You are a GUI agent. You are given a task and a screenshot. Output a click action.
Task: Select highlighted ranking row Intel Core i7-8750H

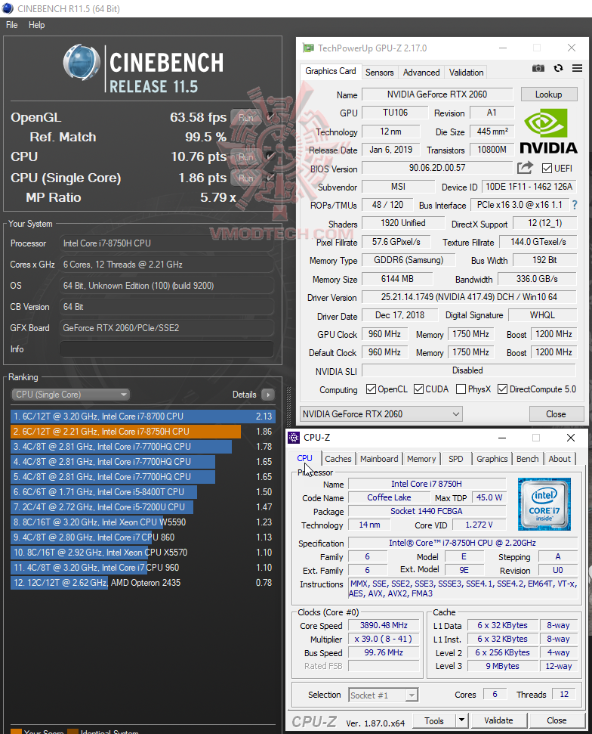tap(143, 431)
